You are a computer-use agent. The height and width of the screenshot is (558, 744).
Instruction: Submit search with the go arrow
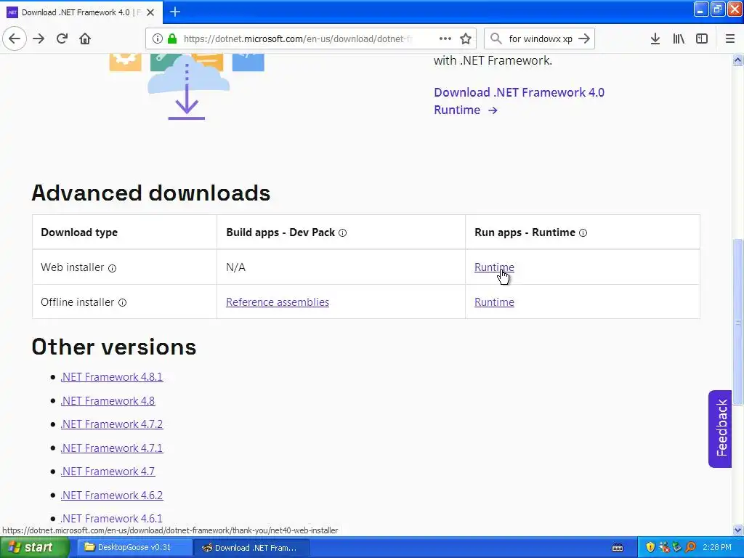pos(584,39)
